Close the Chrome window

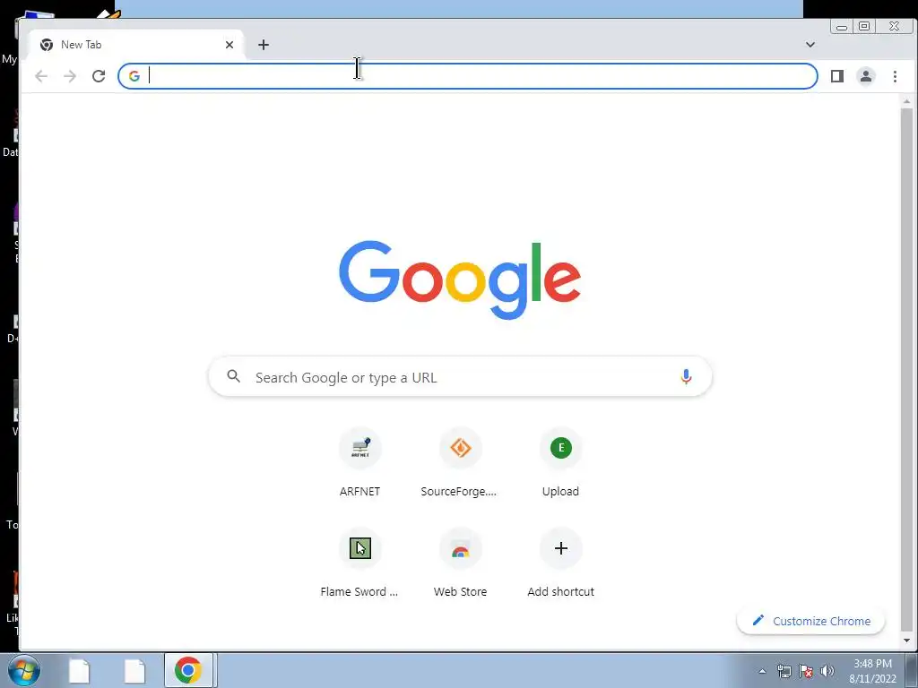pyautogui.click(x=894, y=26)
